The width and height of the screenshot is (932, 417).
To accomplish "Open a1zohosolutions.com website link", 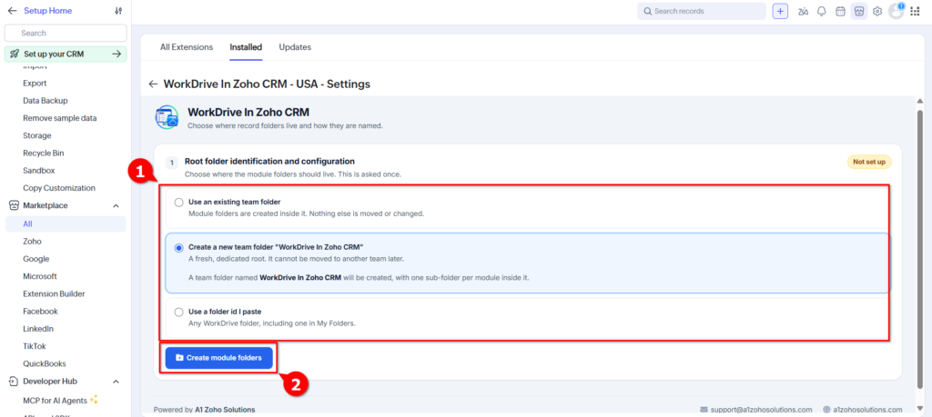I will click(x=867, y=410).
